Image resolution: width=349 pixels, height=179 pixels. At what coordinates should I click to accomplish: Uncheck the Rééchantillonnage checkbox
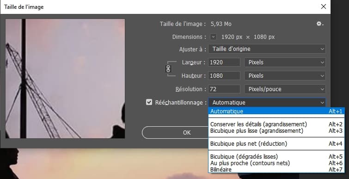pyautogui.click(x=149, y=102)
